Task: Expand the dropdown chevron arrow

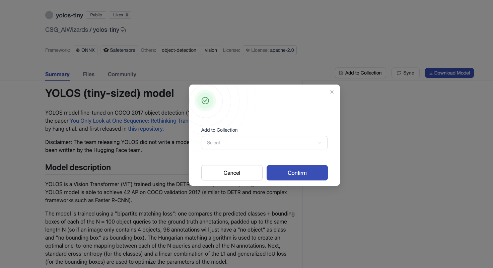Action: (320, 143)
